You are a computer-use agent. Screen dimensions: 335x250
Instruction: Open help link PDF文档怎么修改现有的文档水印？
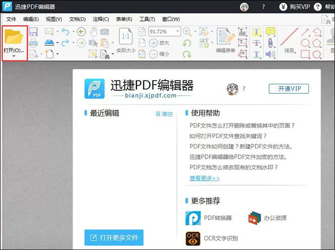click(234, 167)
